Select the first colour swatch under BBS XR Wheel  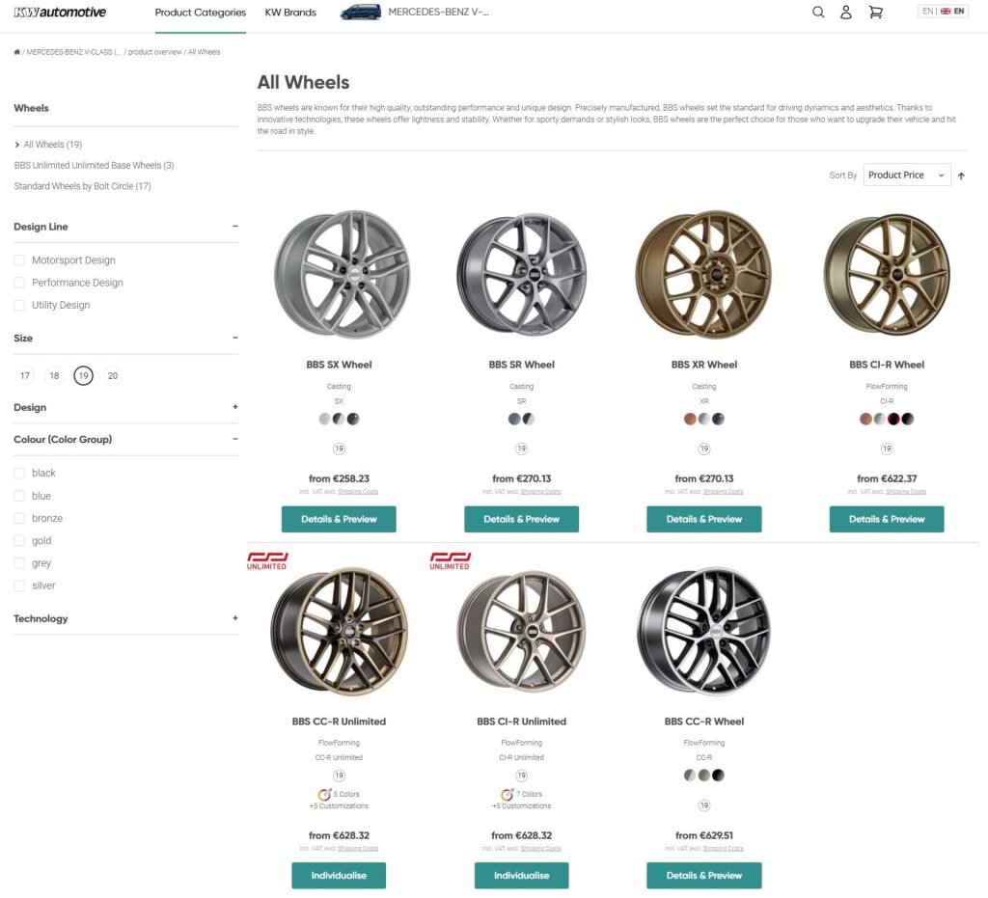690,419
